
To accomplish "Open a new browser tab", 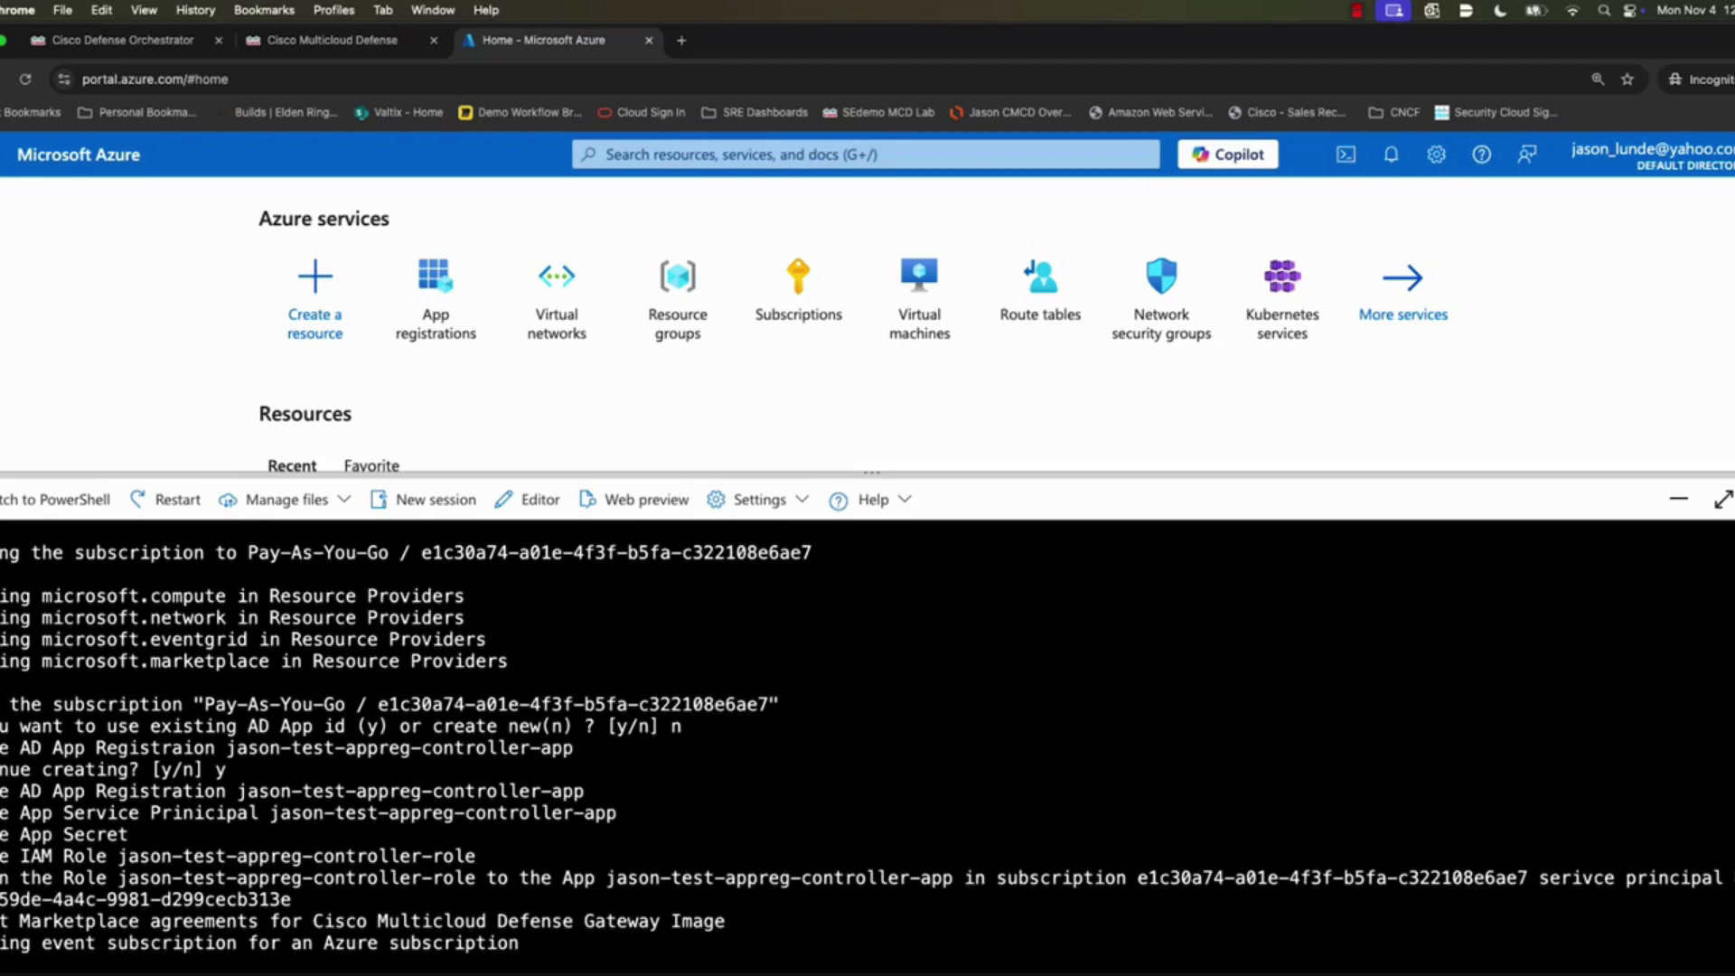I will tap(681, 40).
